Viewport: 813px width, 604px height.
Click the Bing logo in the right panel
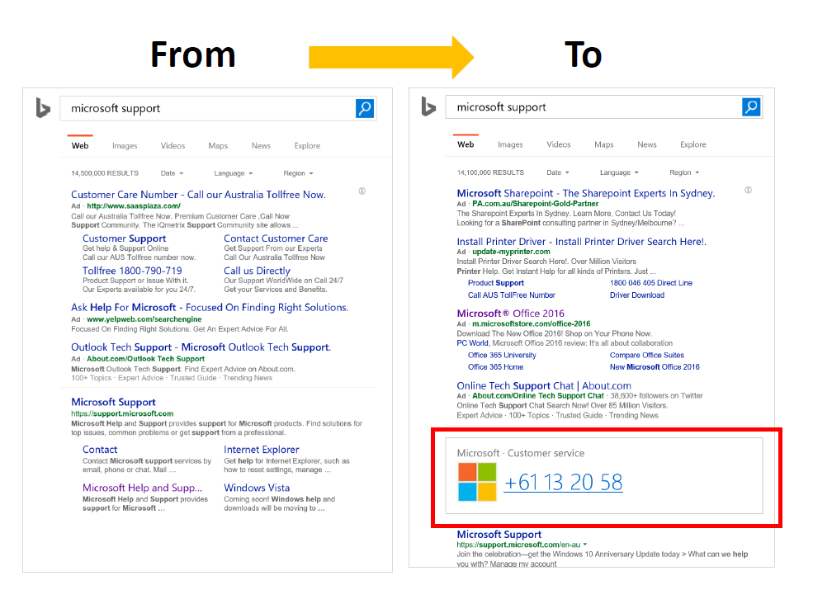point(429,106)
